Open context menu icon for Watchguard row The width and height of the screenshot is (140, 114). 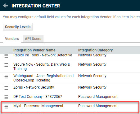point(6,77)
